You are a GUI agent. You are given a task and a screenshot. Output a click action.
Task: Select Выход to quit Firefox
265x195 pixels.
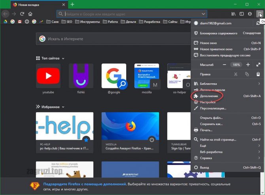(x=227, y=167)
